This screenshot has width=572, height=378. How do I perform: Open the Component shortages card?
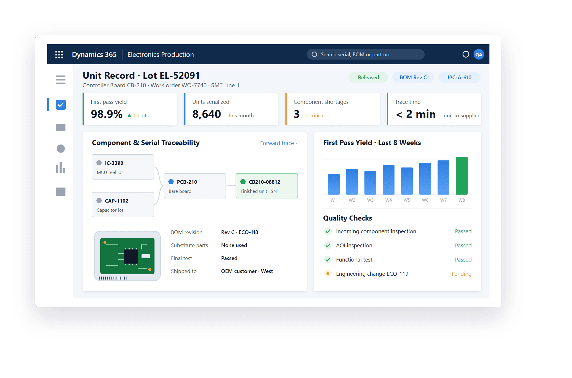tap(333, 109)
